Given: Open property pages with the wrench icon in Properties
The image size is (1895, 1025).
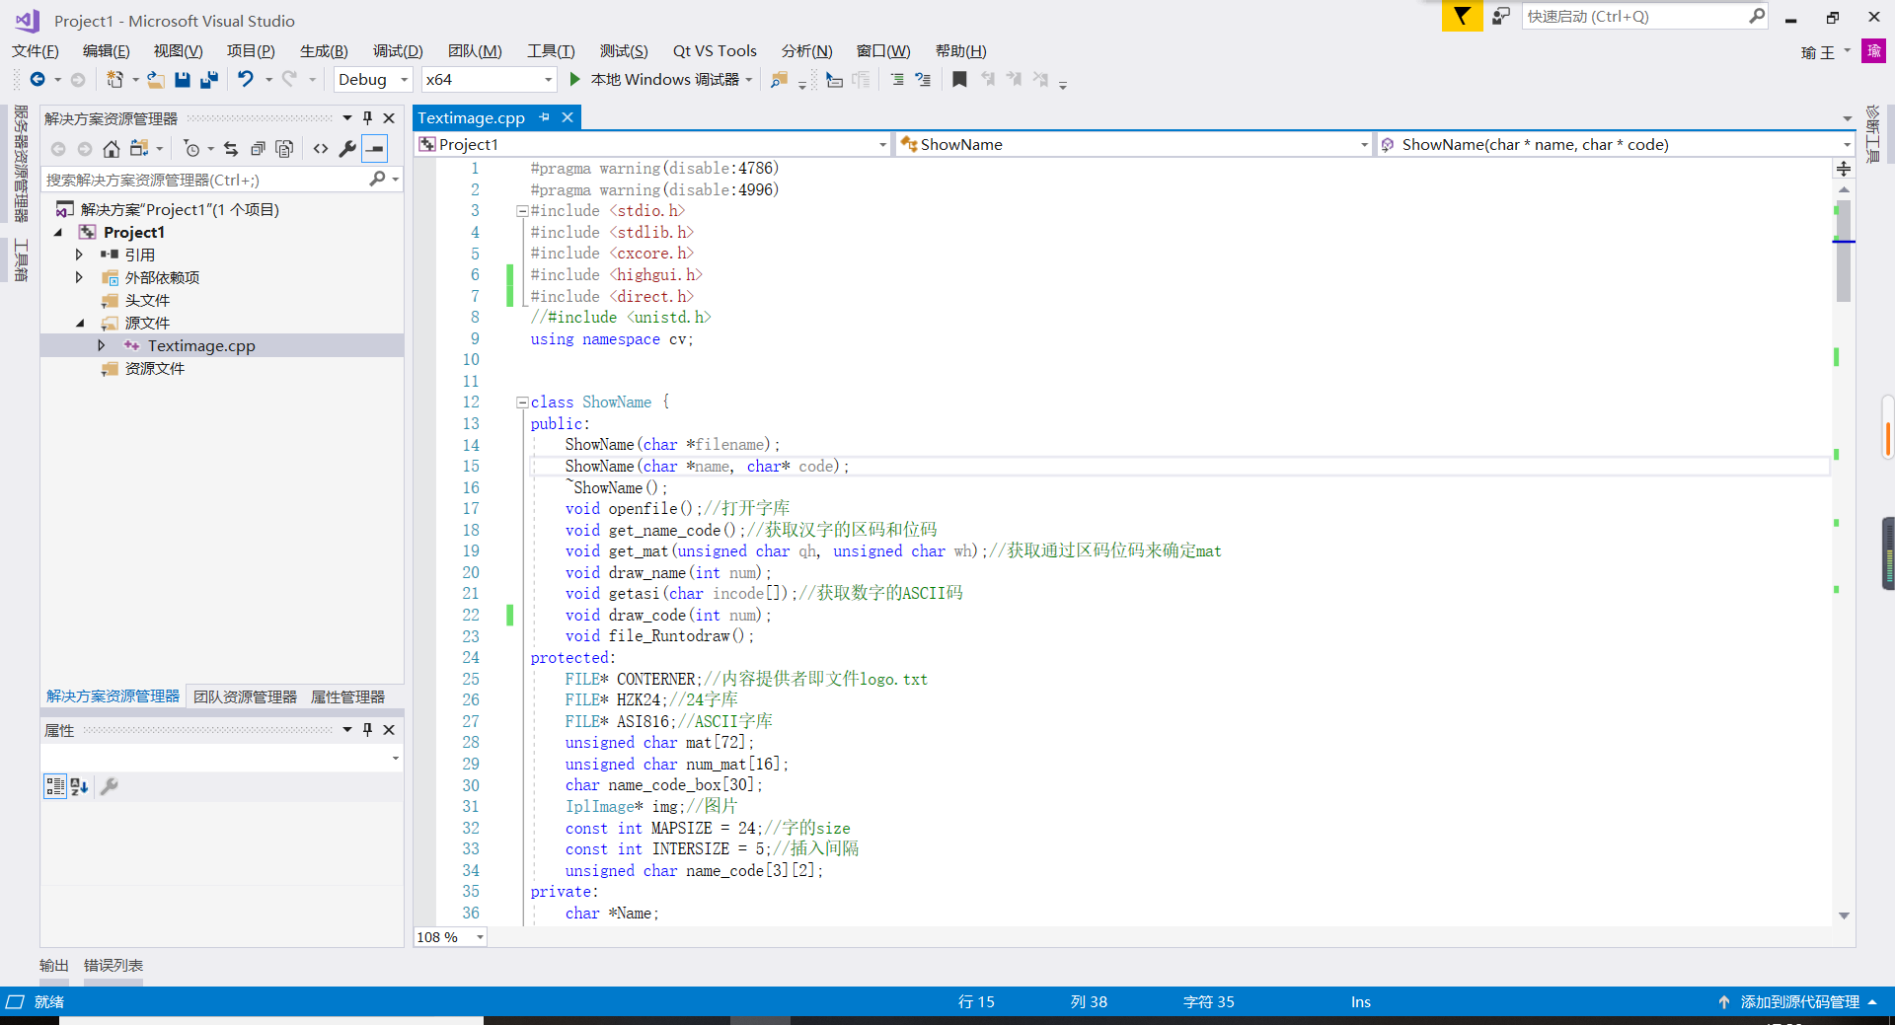Looking at the screenshot, I should (110, 786).
